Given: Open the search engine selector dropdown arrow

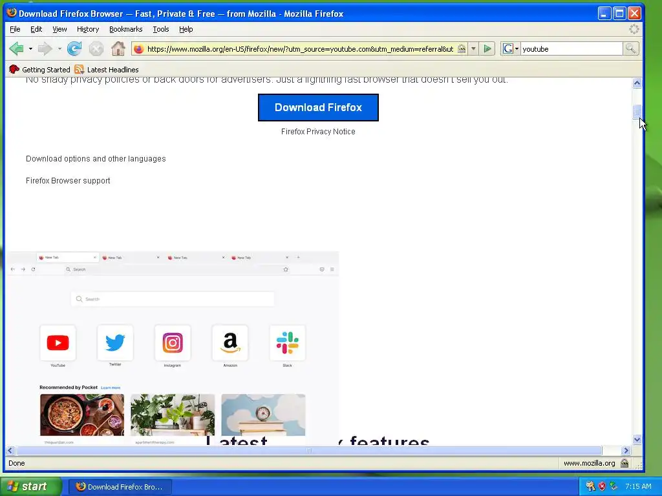Looking at the screenshot, I should (517, 49).
